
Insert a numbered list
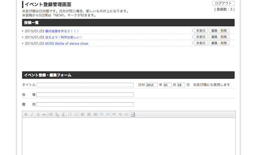(x=76, y=114)
